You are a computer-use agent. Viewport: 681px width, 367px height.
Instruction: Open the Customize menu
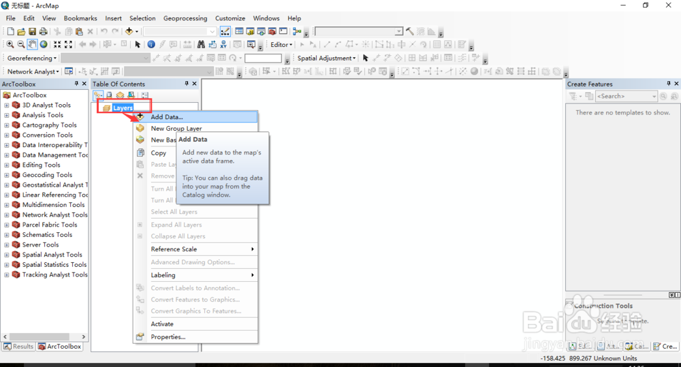229,18
